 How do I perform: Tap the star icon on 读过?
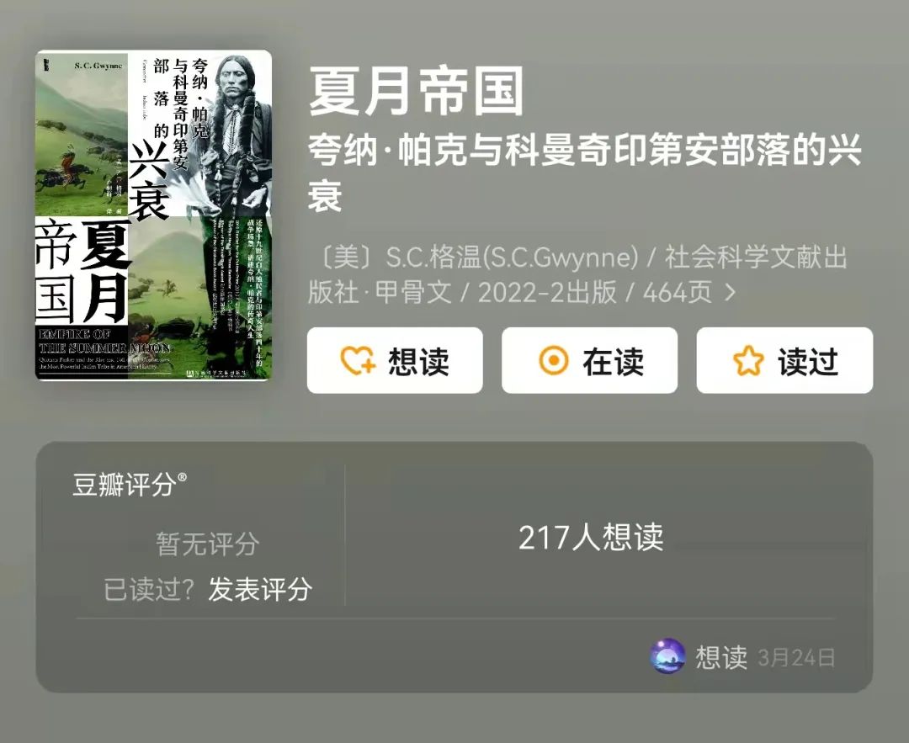(x=748, y=360)
